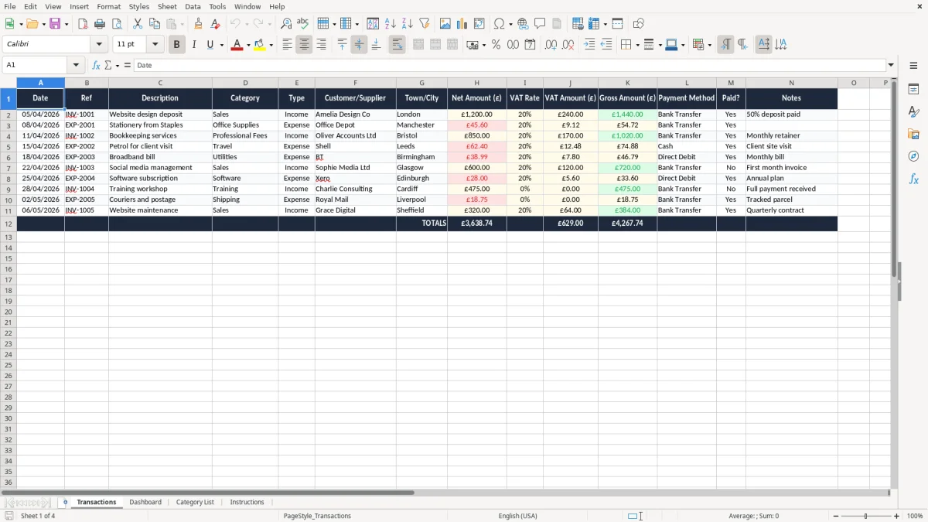Select column K header

627,83
